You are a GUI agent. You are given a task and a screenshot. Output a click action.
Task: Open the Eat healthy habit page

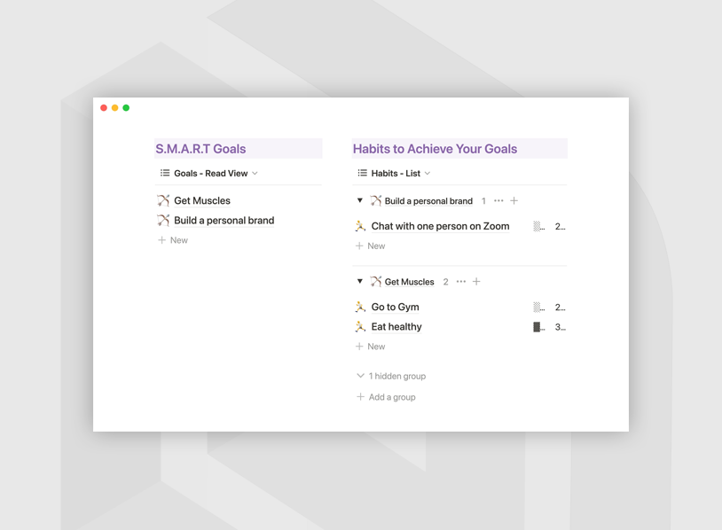click(x=396, y=327)
